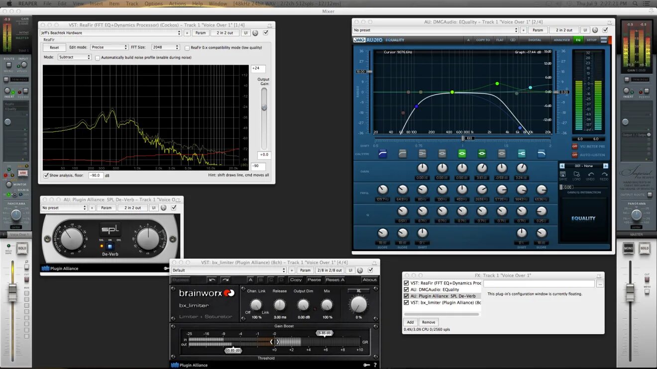Click the Load preset folder icon in EQuality
This screenshot has height=369, width=657.
click(x=576, y=174)
